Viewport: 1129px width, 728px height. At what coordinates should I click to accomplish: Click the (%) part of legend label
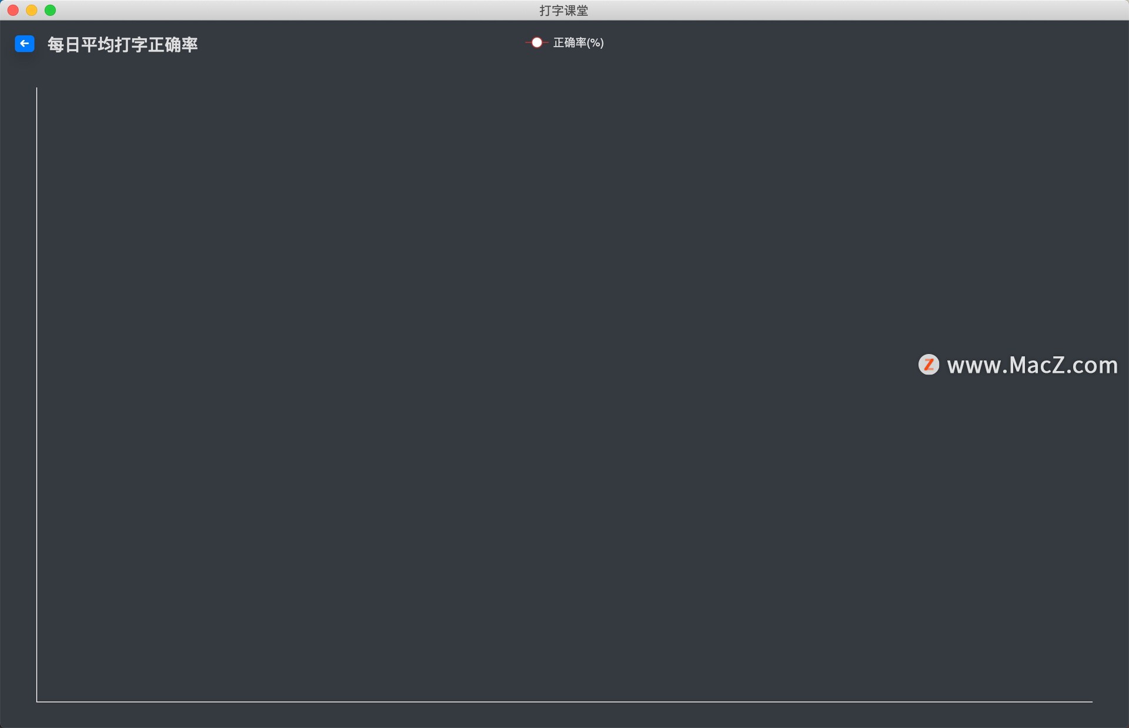(x=595, y=42)
